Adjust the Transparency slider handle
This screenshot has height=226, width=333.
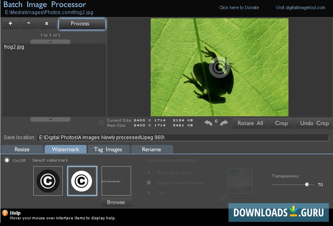tap(307, 184)
